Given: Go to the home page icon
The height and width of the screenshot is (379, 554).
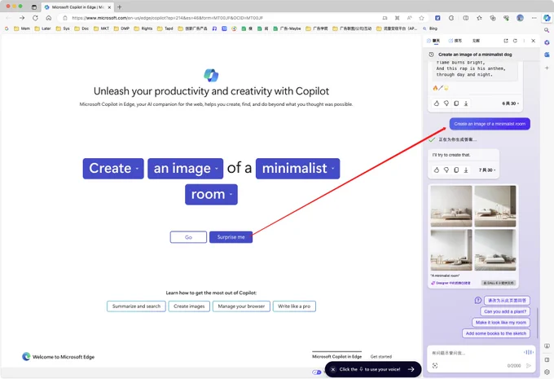Looking at the screenshot, I should (x=49, y=18).
